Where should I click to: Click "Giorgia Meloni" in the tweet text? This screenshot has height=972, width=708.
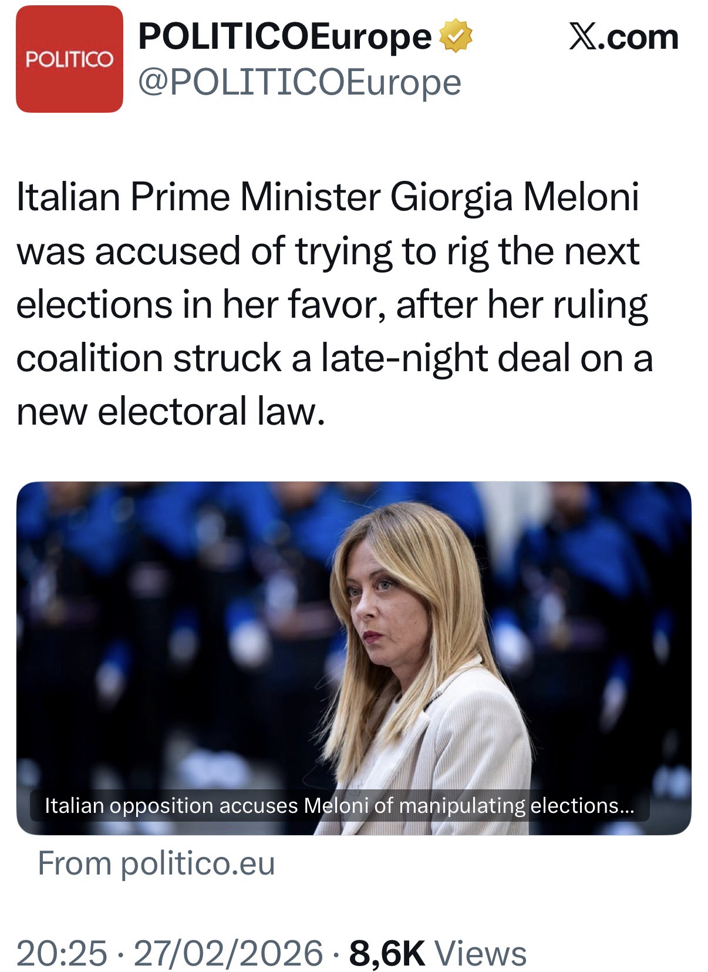(514, 197)
